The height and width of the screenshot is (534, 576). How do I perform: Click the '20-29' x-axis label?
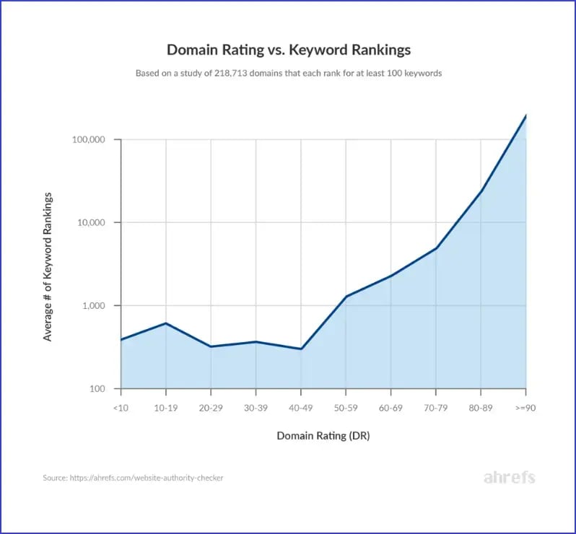(211, 408)
